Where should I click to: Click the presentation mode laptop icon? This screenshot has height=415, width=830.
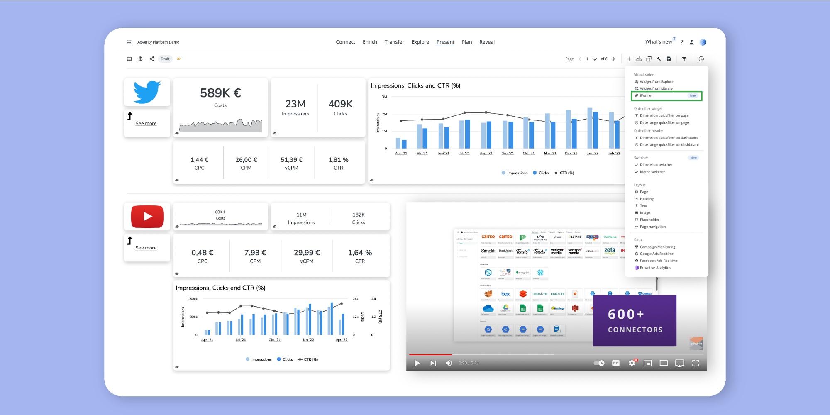[129, 59]
